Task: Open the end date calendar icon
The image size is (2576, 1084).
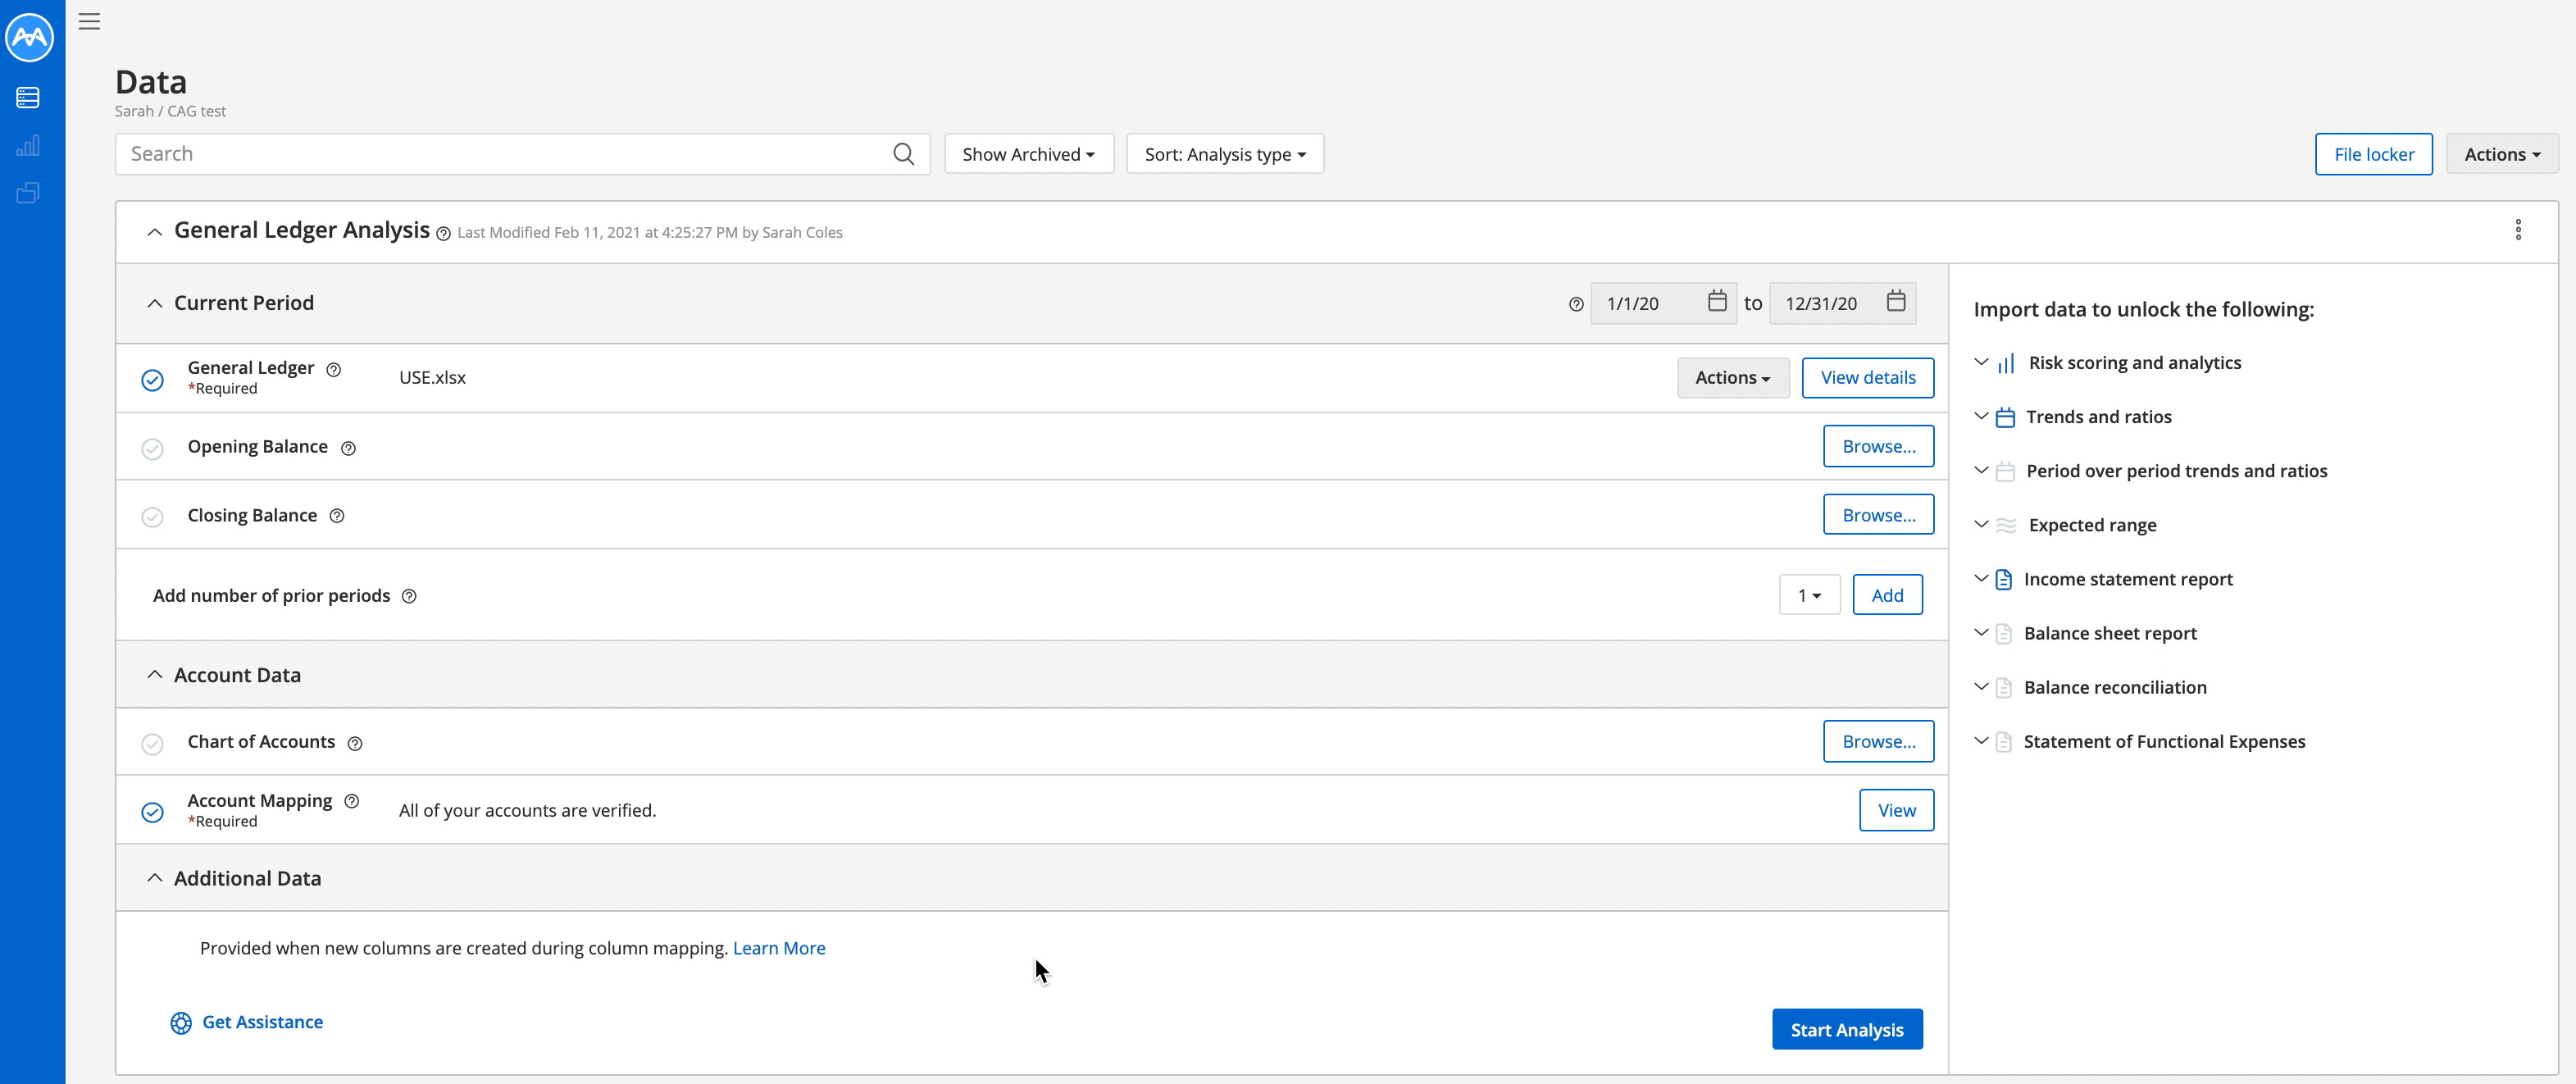Action: (1896, 301)
